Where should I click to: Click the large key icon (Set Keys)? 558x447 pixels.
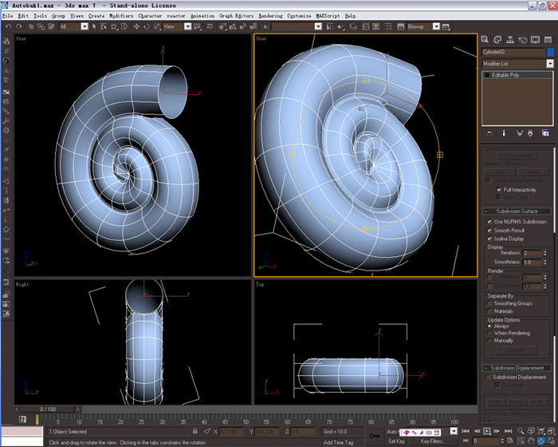pyautogui.click(x=375, y=436)
